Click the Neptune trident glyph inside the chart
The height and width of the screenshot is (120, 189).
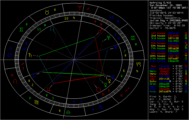pos(116,47)
